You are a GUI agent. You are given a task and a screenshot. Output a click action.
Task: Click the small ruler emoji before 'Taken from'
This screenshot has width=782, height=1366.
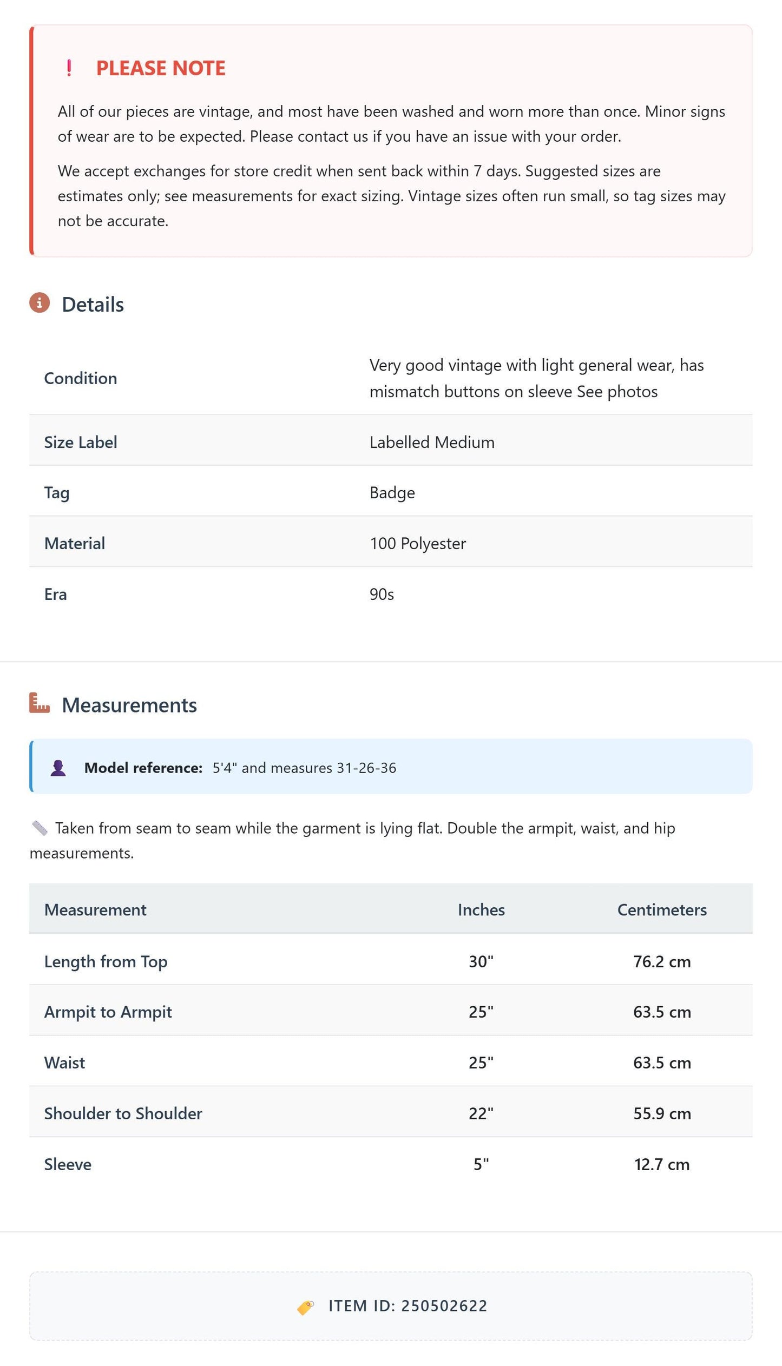(x=40, y=828)
